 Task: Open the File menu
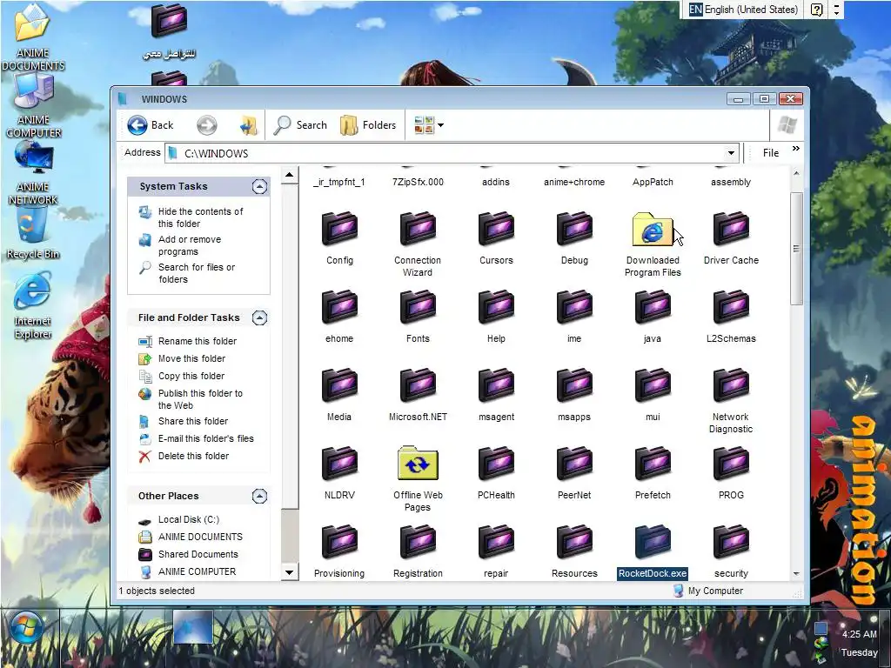point(771,153)
